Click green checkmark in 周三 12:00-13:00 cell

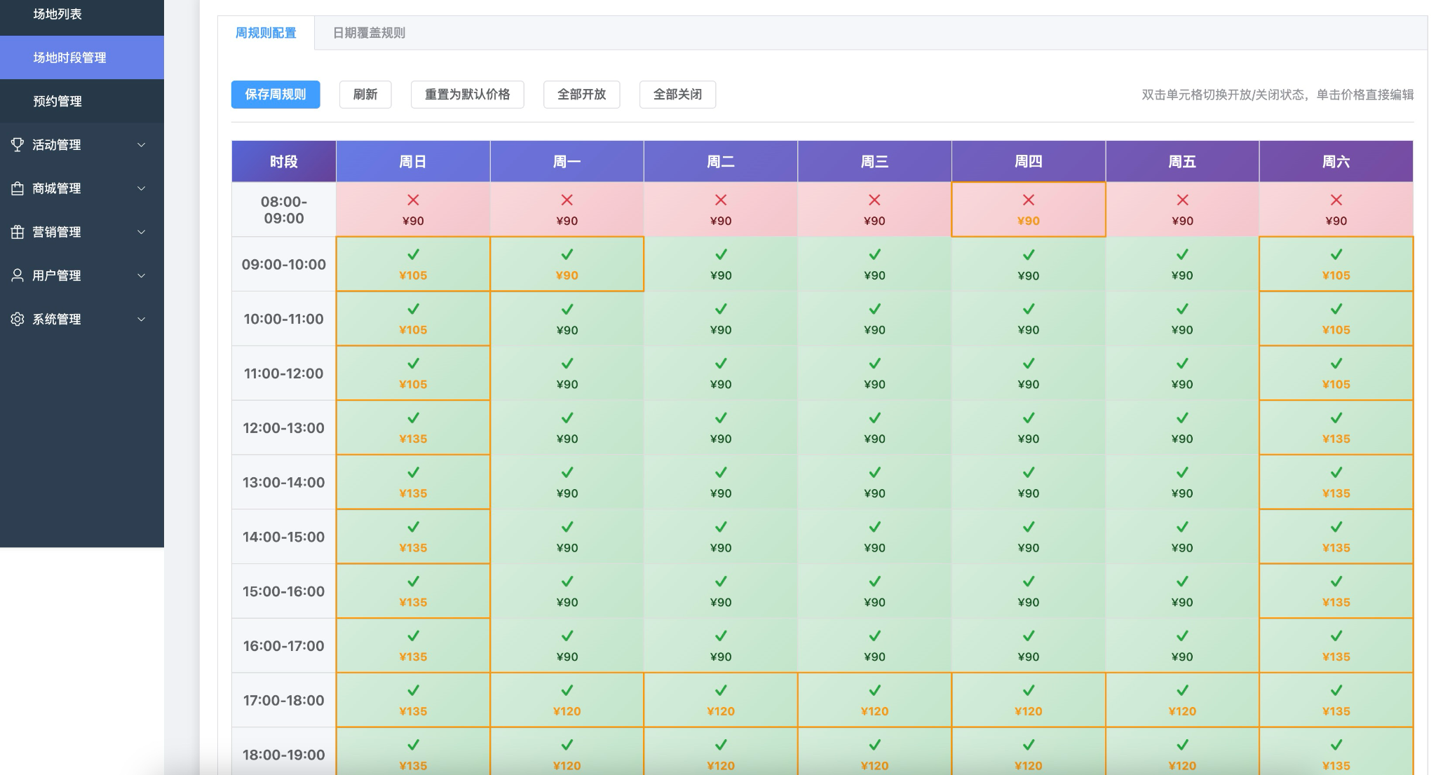tap(874, 418)
